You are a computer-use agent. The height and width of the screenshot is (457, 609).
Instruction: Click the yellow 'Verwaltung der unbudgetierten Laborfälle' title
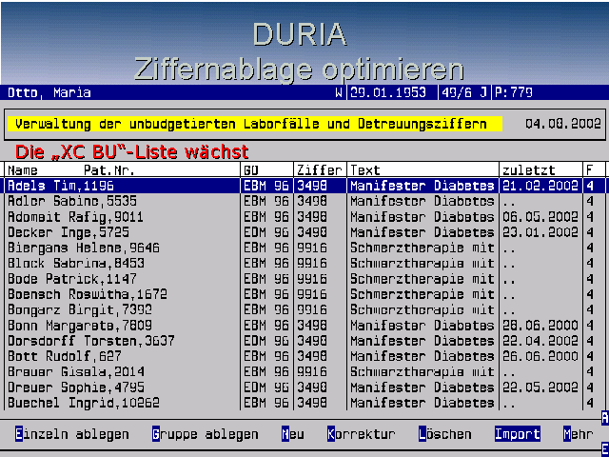tap(255, 124)
